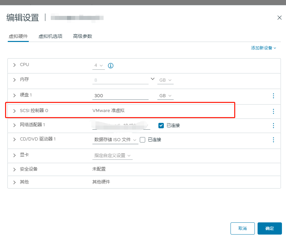Close the 编辑设置 dialog with X

(x=280, y=18)
